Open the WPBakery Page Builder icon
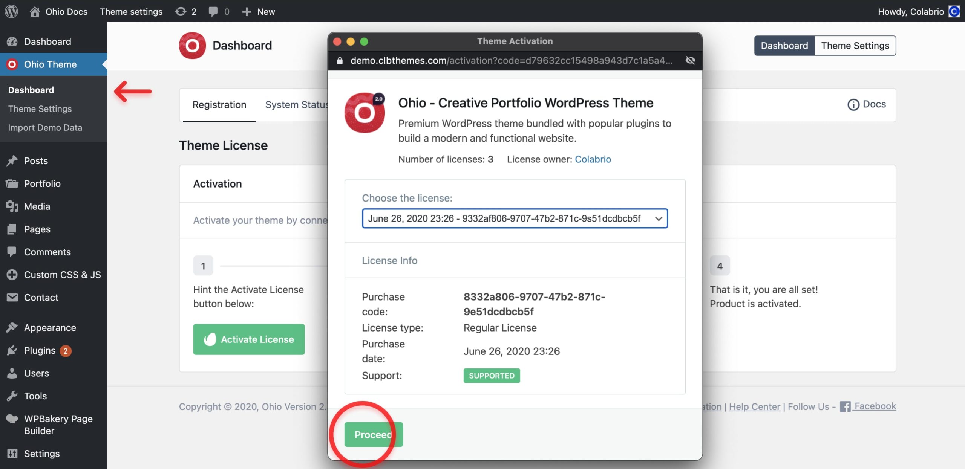Screen dimensions: 965x469 click(x=12, y=419)
